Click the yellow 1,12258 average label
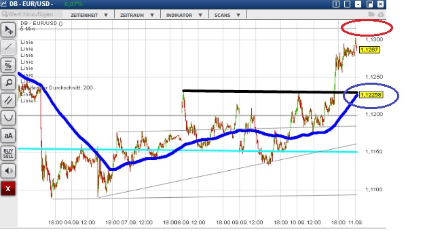 click(371, 95)
